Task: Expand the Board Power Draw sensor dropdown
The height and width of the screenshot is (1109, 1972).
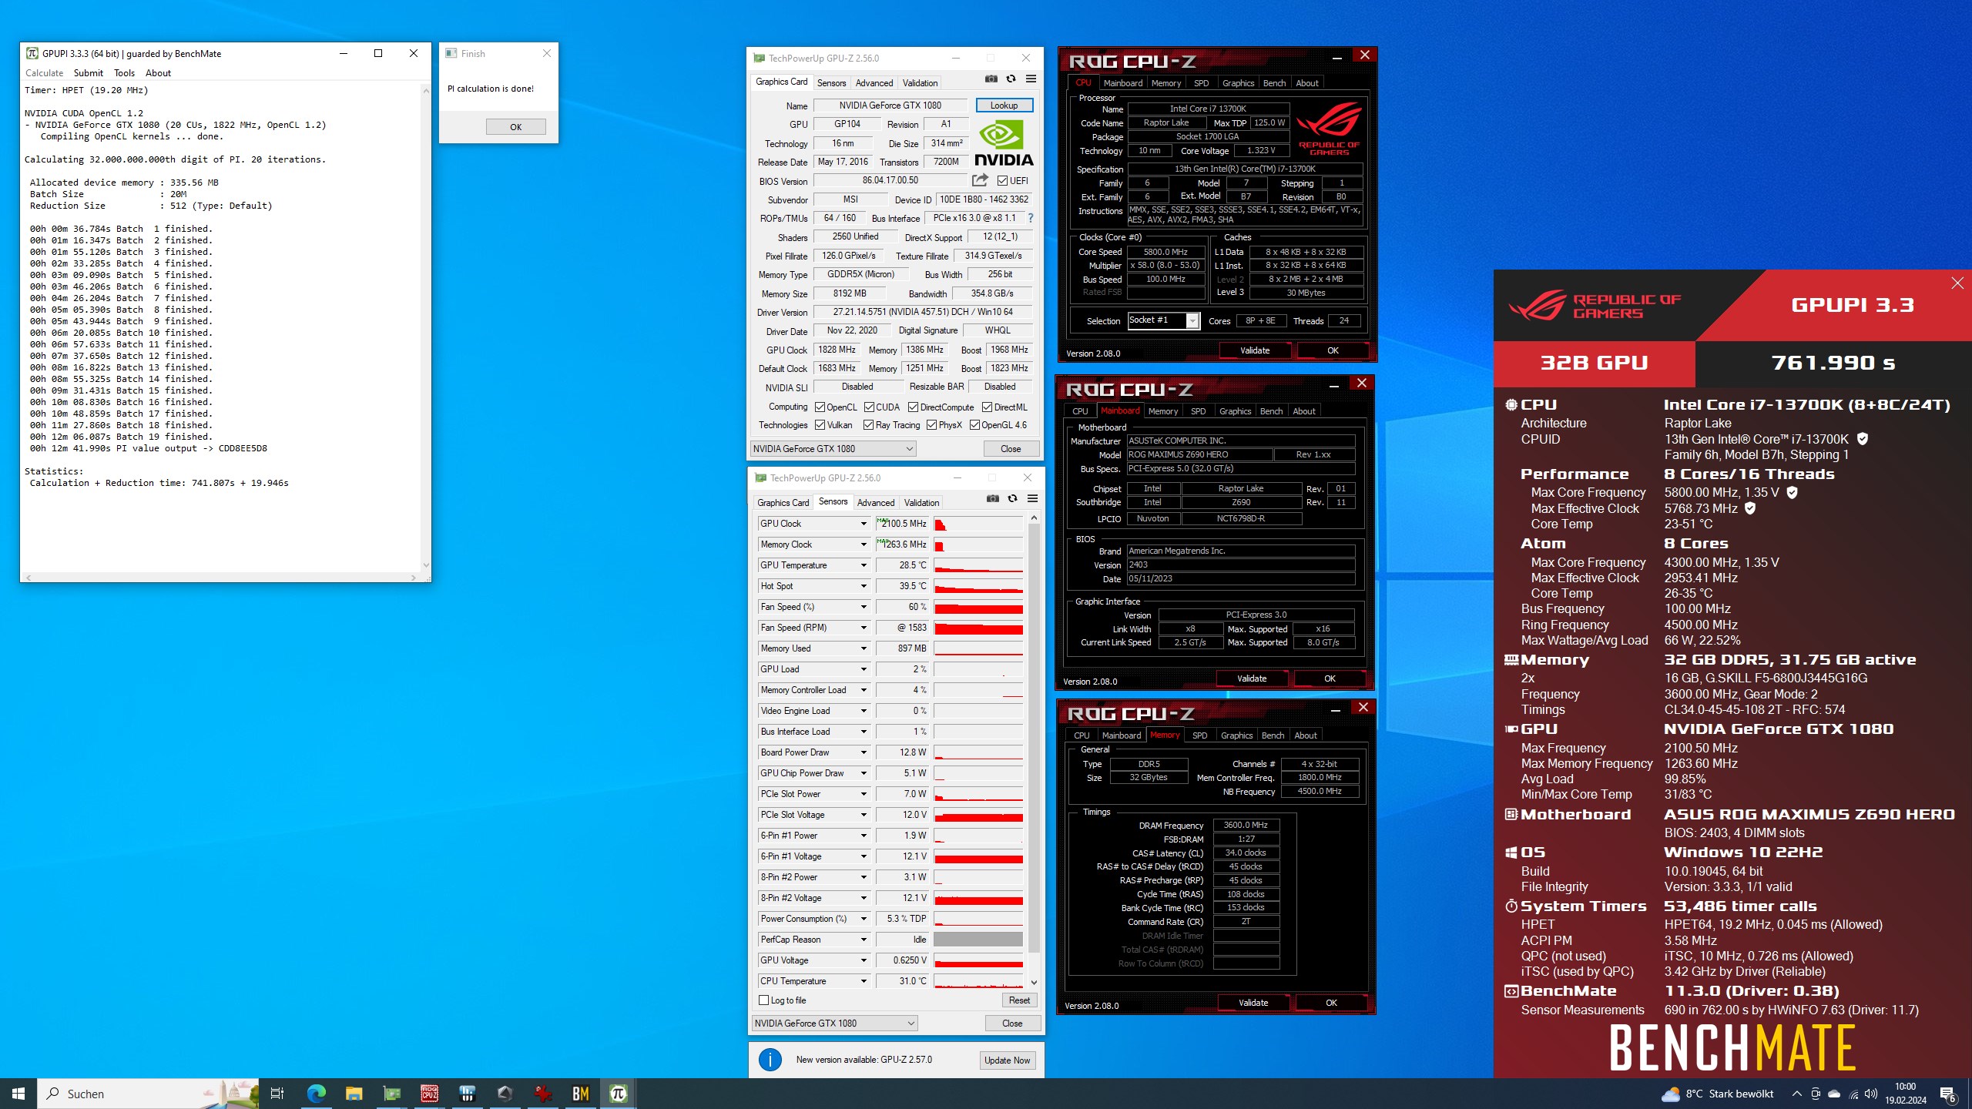Action: (864, 752)
